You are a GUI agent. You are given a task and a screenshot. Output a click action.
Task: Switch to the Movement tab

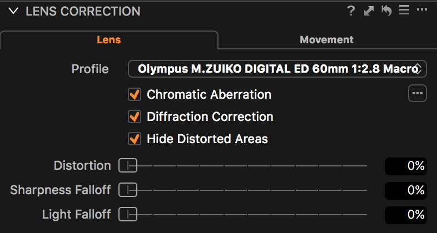326,40
